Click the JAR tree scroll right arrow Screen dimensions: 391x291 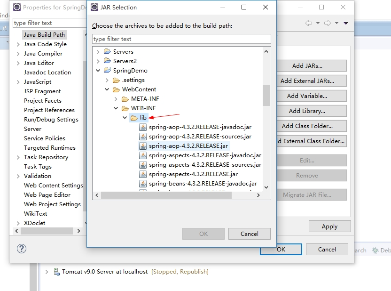point(258,195)
